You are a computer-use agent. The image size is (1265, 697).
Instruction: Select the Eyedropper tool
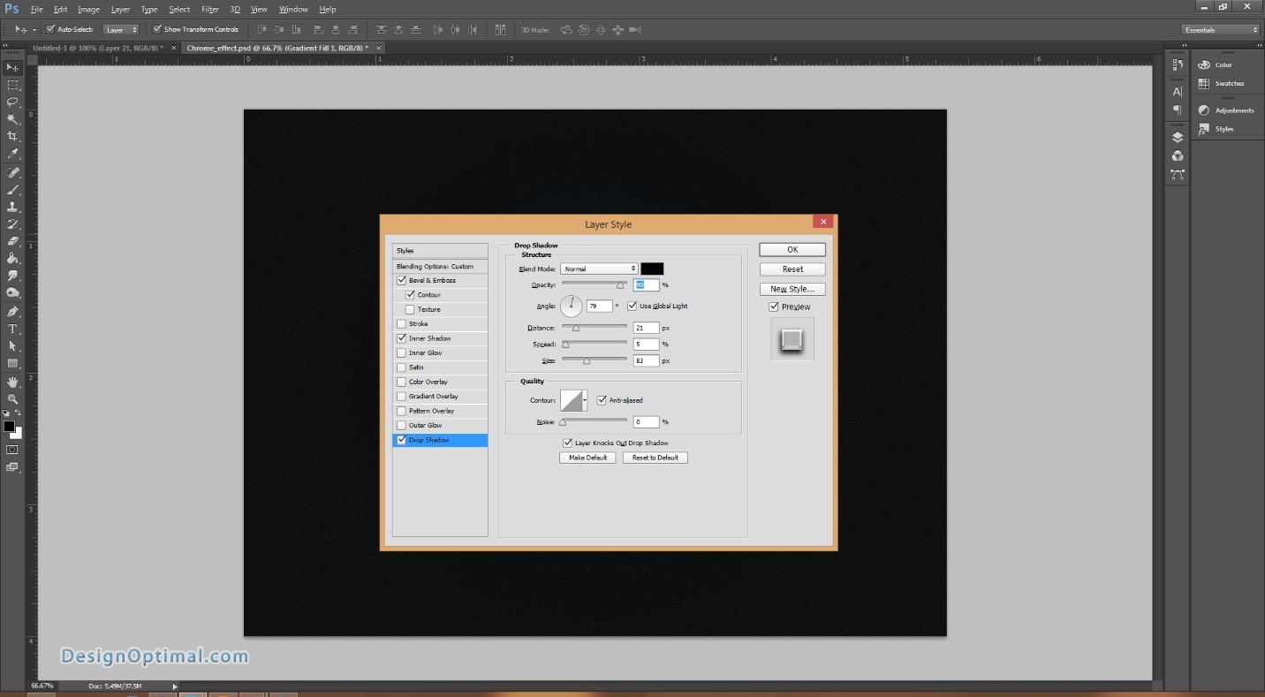tap(12, 154)
